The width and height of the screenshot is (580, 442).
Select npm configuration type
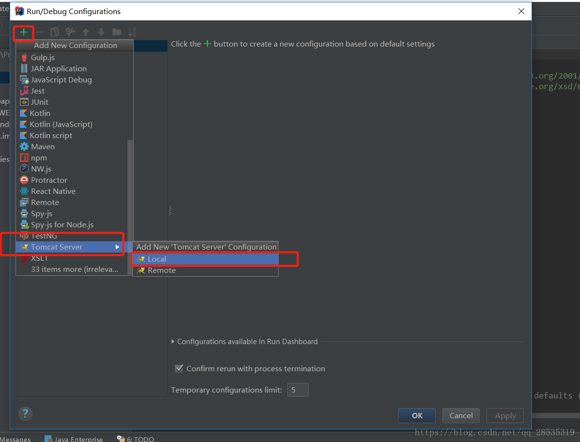(72, 158)
